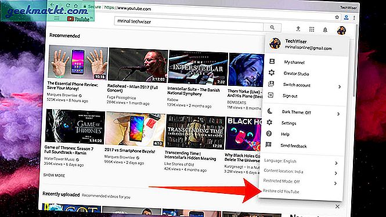This screenshot has height=217, width=386.
Task: Open Interstellar Suite video thumbnail
Action: 198,68
